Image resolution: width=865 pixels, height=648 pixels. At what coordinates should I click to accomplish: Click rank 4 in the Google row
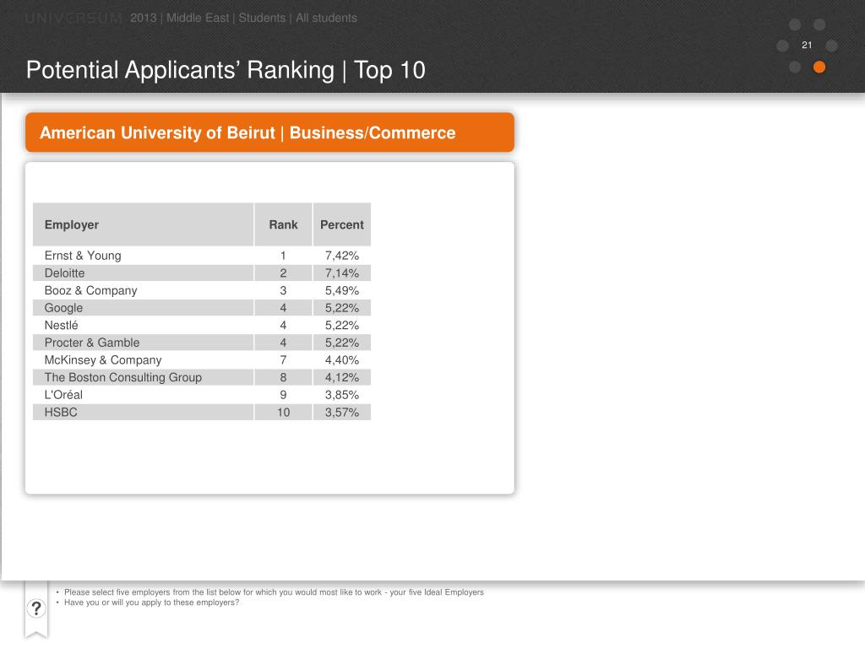point(283,308)
